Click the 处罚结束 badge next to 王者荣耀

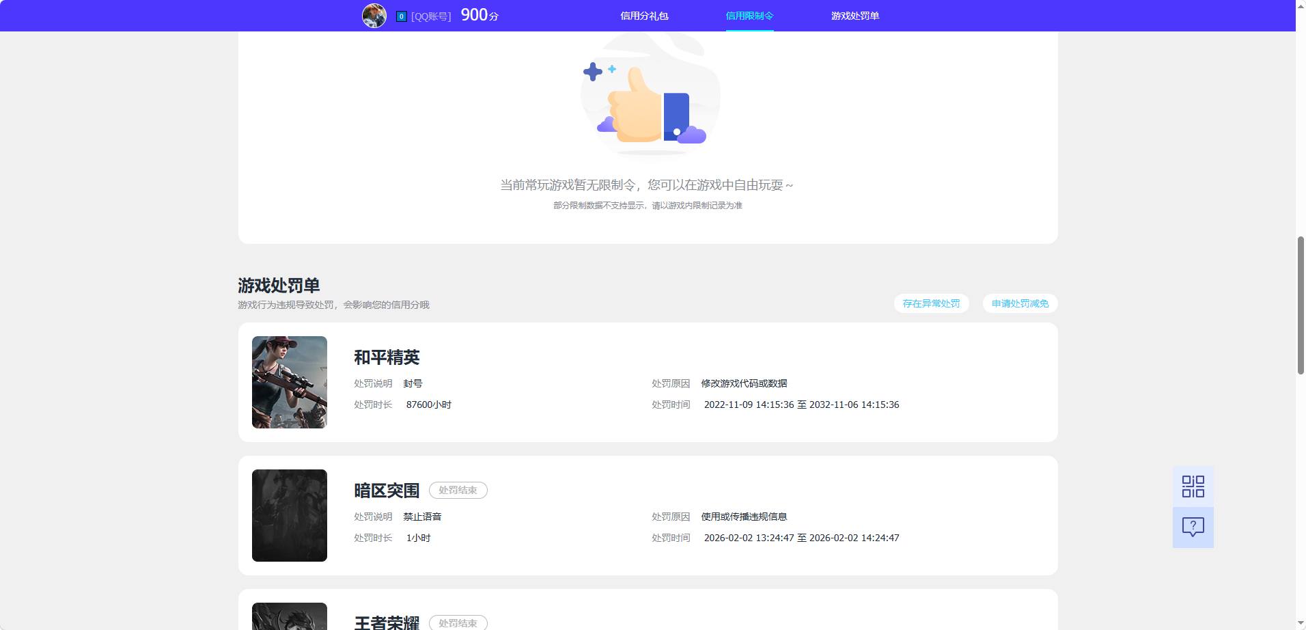click(x=458, y=622)
